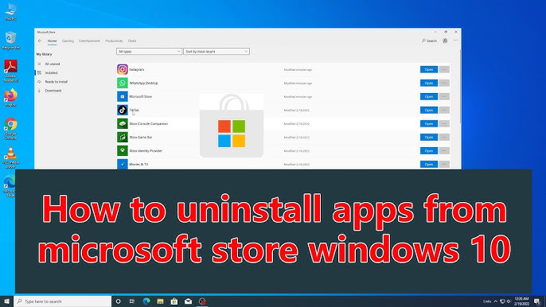
Task: Open the Windows Start menu
Action: tap(6, 301)
